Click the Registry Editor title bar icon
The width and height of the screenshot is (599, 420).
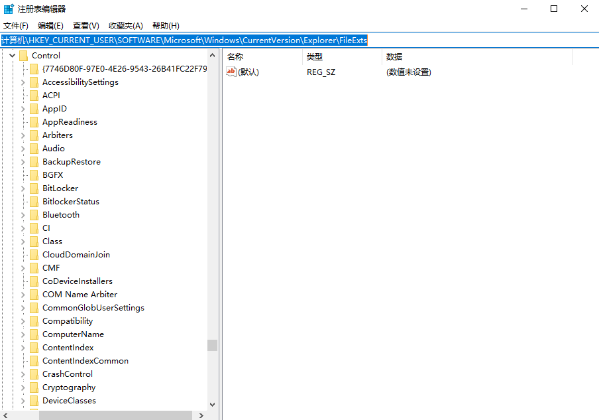[7, 9]
